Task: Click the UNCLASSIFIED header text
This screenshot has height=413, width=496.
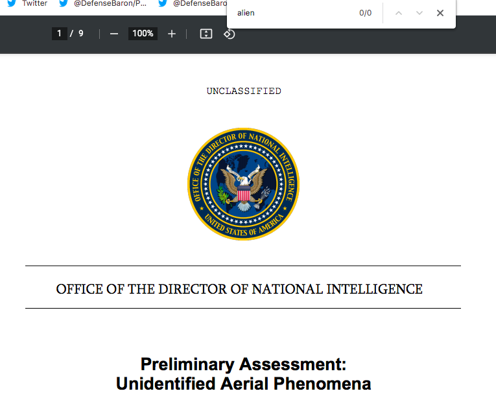Action: click(x=244, y=91)
